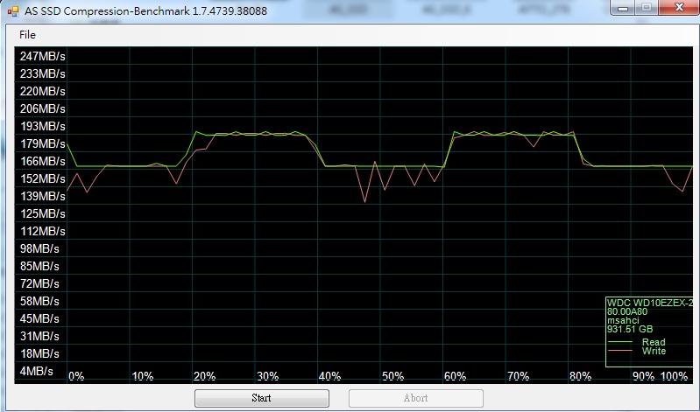The image size is (700, 412).
Task: Click the 80% x-axis label
Action: 580,376
